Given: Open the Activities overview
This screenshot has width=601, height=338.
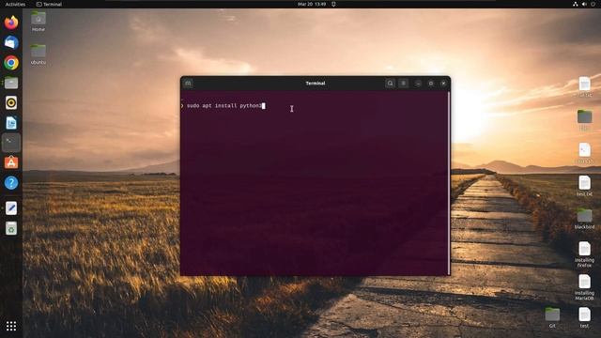Looking at the screenshot, I should point(15,4).
